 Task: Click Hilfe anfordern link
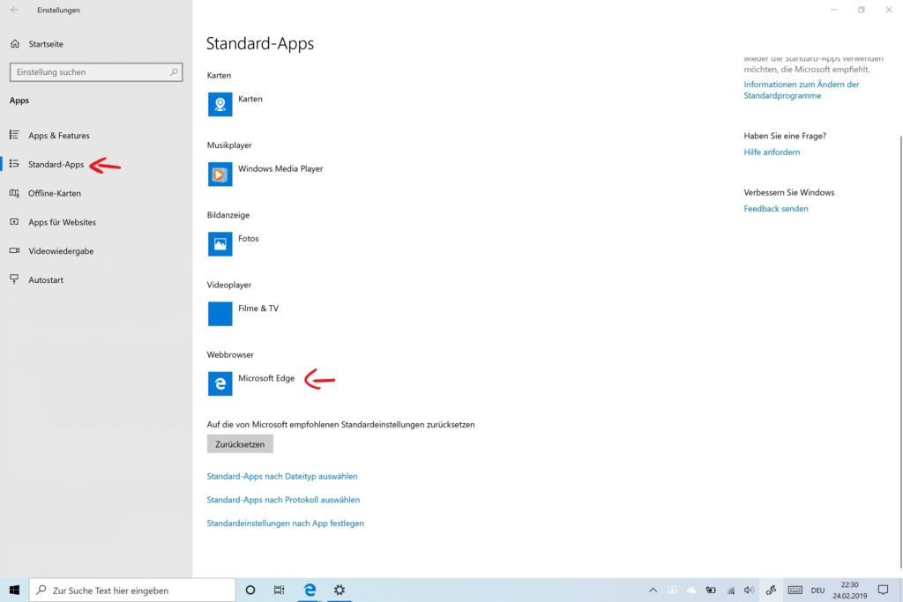coord(772,152)
